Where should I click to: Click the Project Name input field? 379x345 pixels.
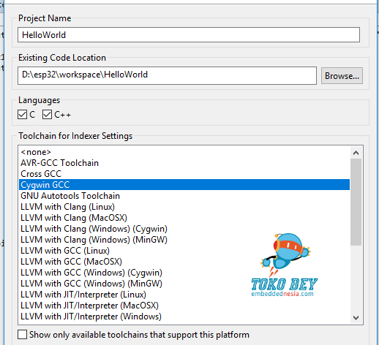click(x=189, y=35)
